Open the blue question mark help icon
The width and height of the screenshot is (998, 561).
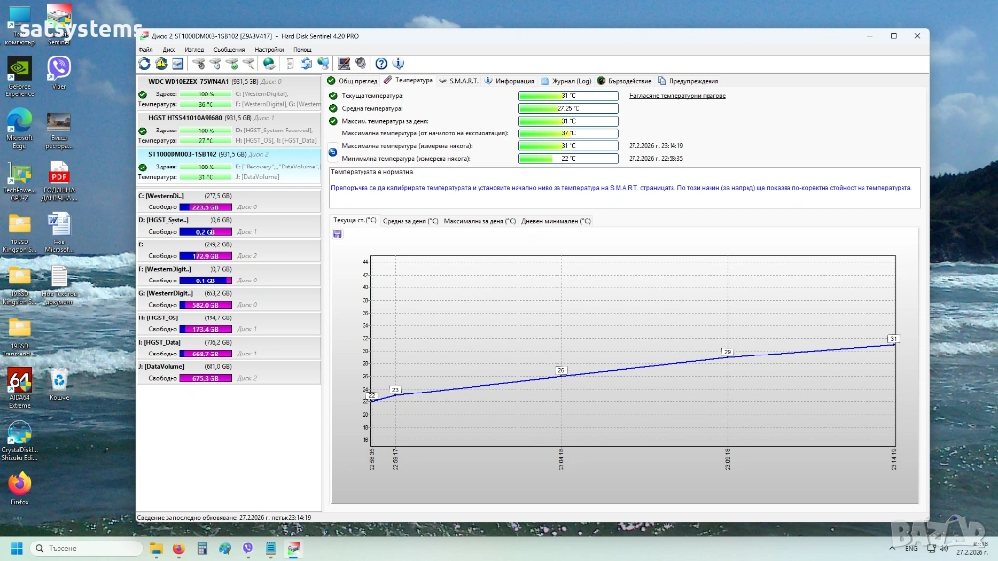(x=382, y=63)
